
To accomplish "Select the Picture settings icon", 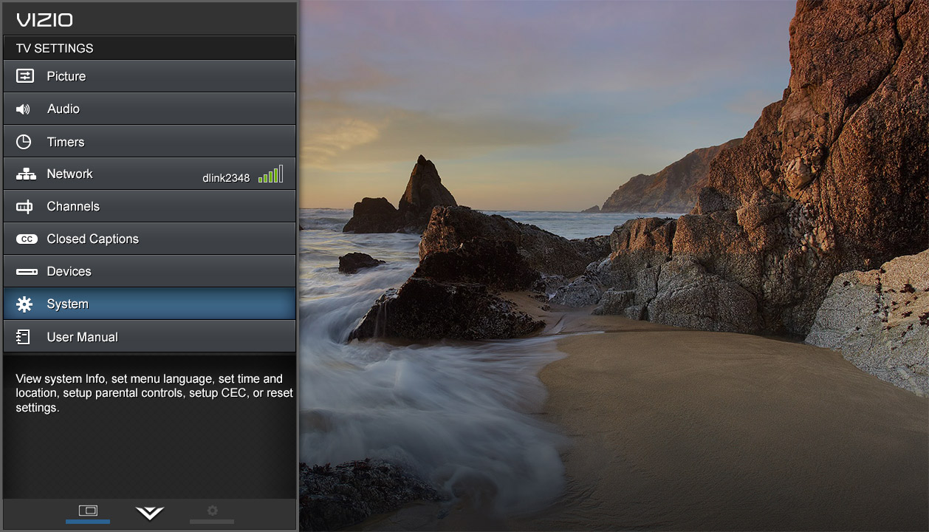I will 23,75.
